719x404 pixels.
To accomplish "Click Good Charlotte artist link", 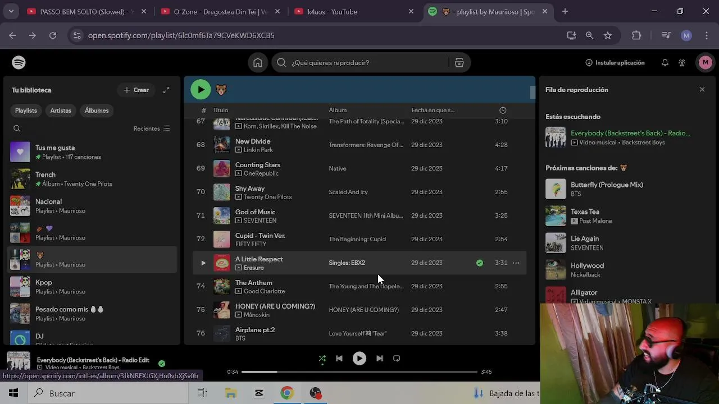I will tap(264, 291).
